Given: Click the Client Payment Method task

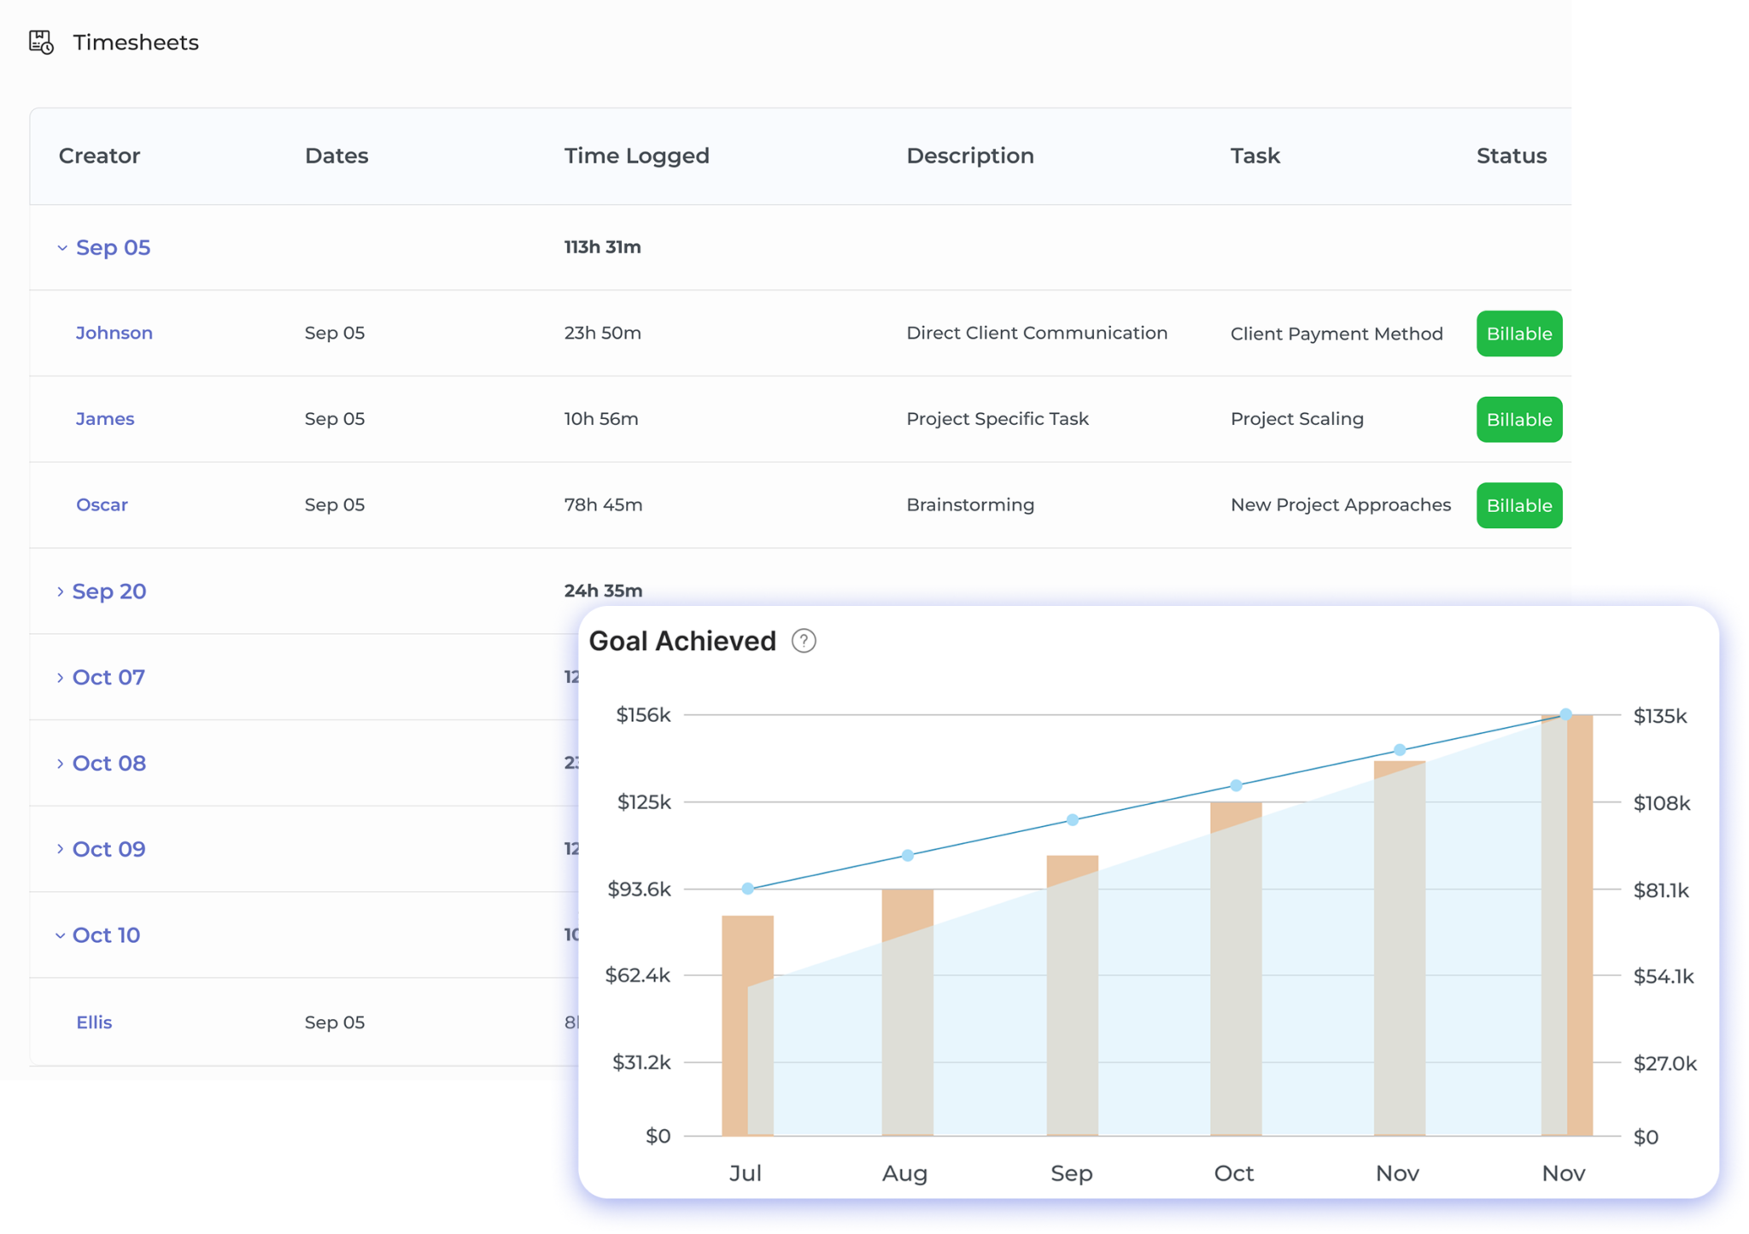Looking at the screenshot, I should tap(1337, 334).
